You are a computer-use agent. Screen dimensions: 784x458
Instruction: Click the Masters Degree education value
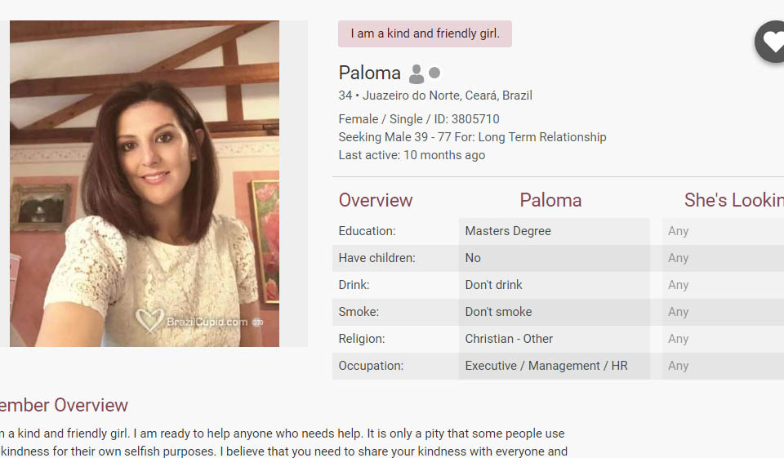pos(508,231)
